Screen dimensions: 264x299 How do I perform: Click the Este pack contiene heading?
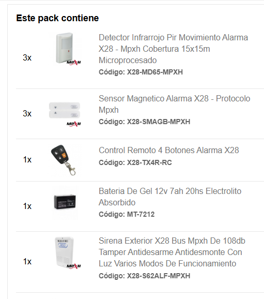point(57,18)
